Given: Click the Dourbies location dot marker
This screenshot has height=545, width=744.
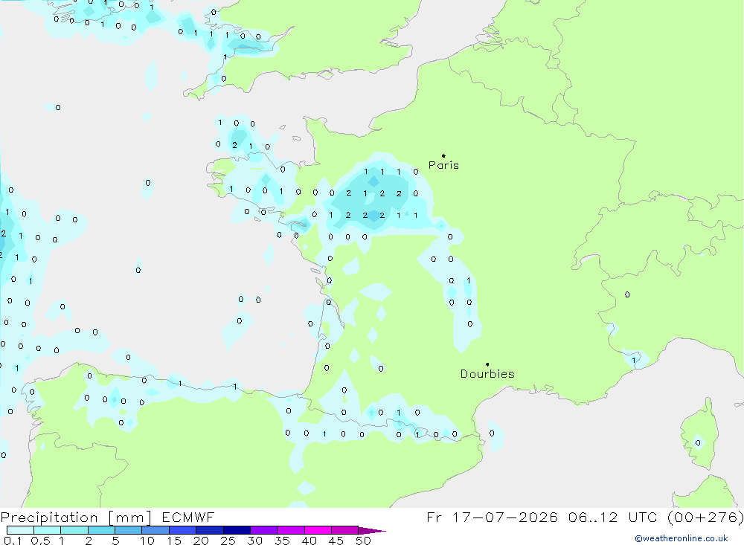Looking at the screenshot, I should click(487, 364).
